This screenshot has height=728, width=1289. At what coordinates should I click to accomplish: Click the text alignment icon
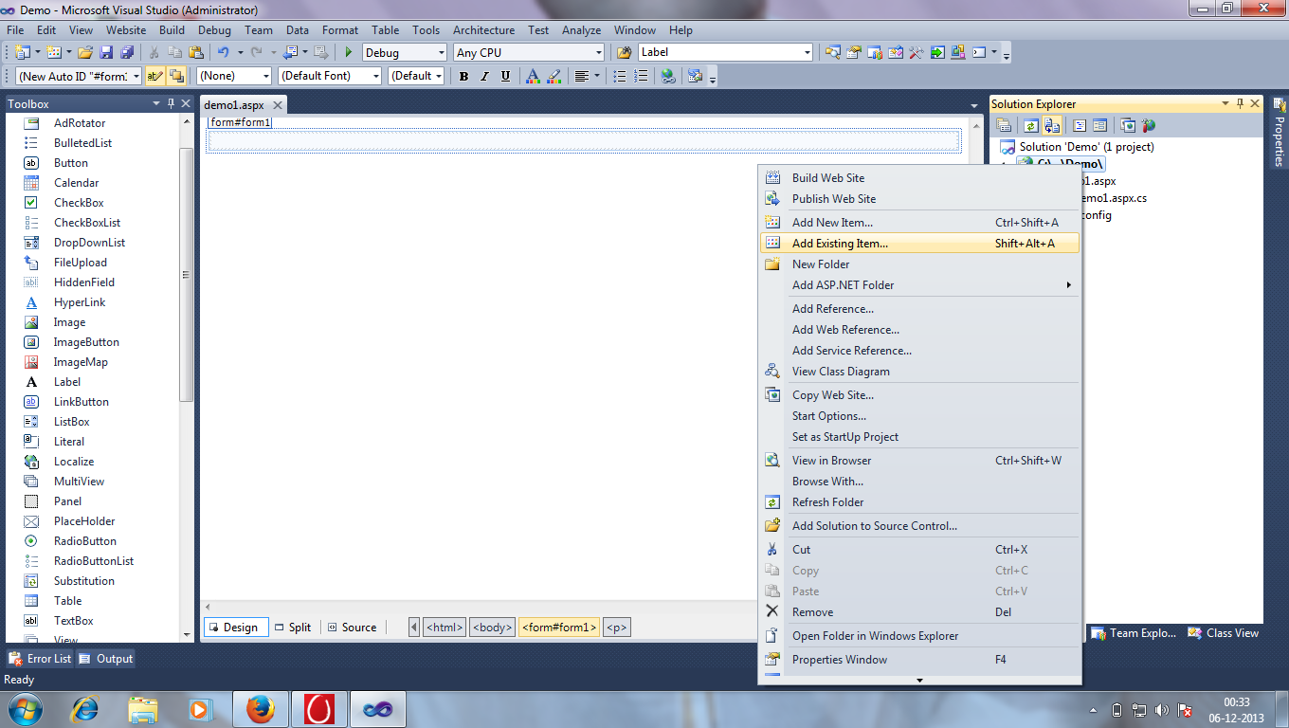[x=582, y=77]
